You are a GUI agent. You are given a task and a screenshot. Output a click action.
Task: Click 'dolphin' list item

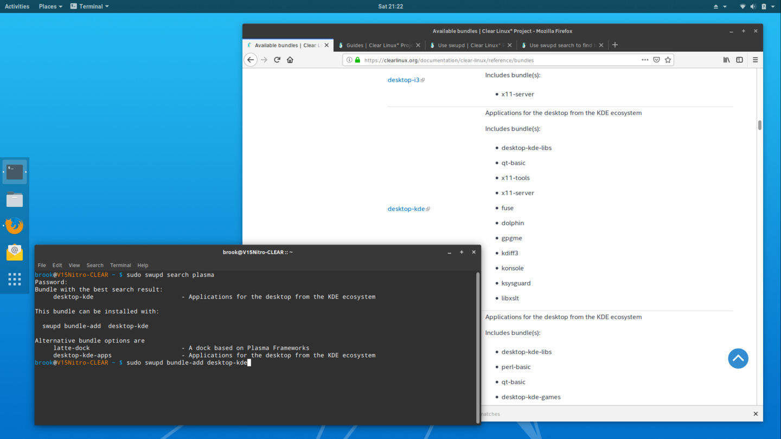pos(513,223)
